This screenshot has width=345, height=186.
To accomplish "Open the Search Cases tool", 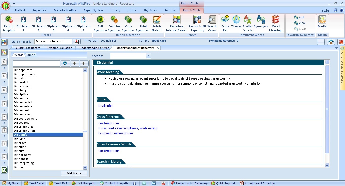I will [x=212, y=24].
